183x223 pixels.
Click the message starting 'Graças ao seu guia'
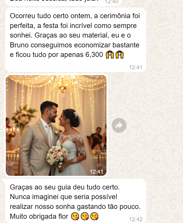tap(76, 201)
